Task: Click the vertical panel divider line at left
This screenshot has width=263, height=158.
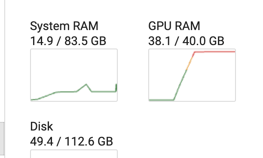Action: [5, 79]
